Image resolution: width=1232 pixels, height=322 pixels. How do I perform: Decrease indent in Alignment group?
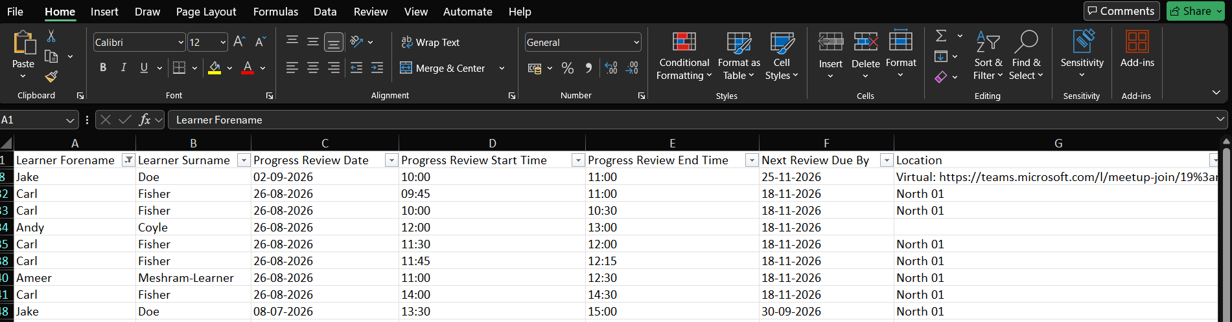[x=356, y=68]
